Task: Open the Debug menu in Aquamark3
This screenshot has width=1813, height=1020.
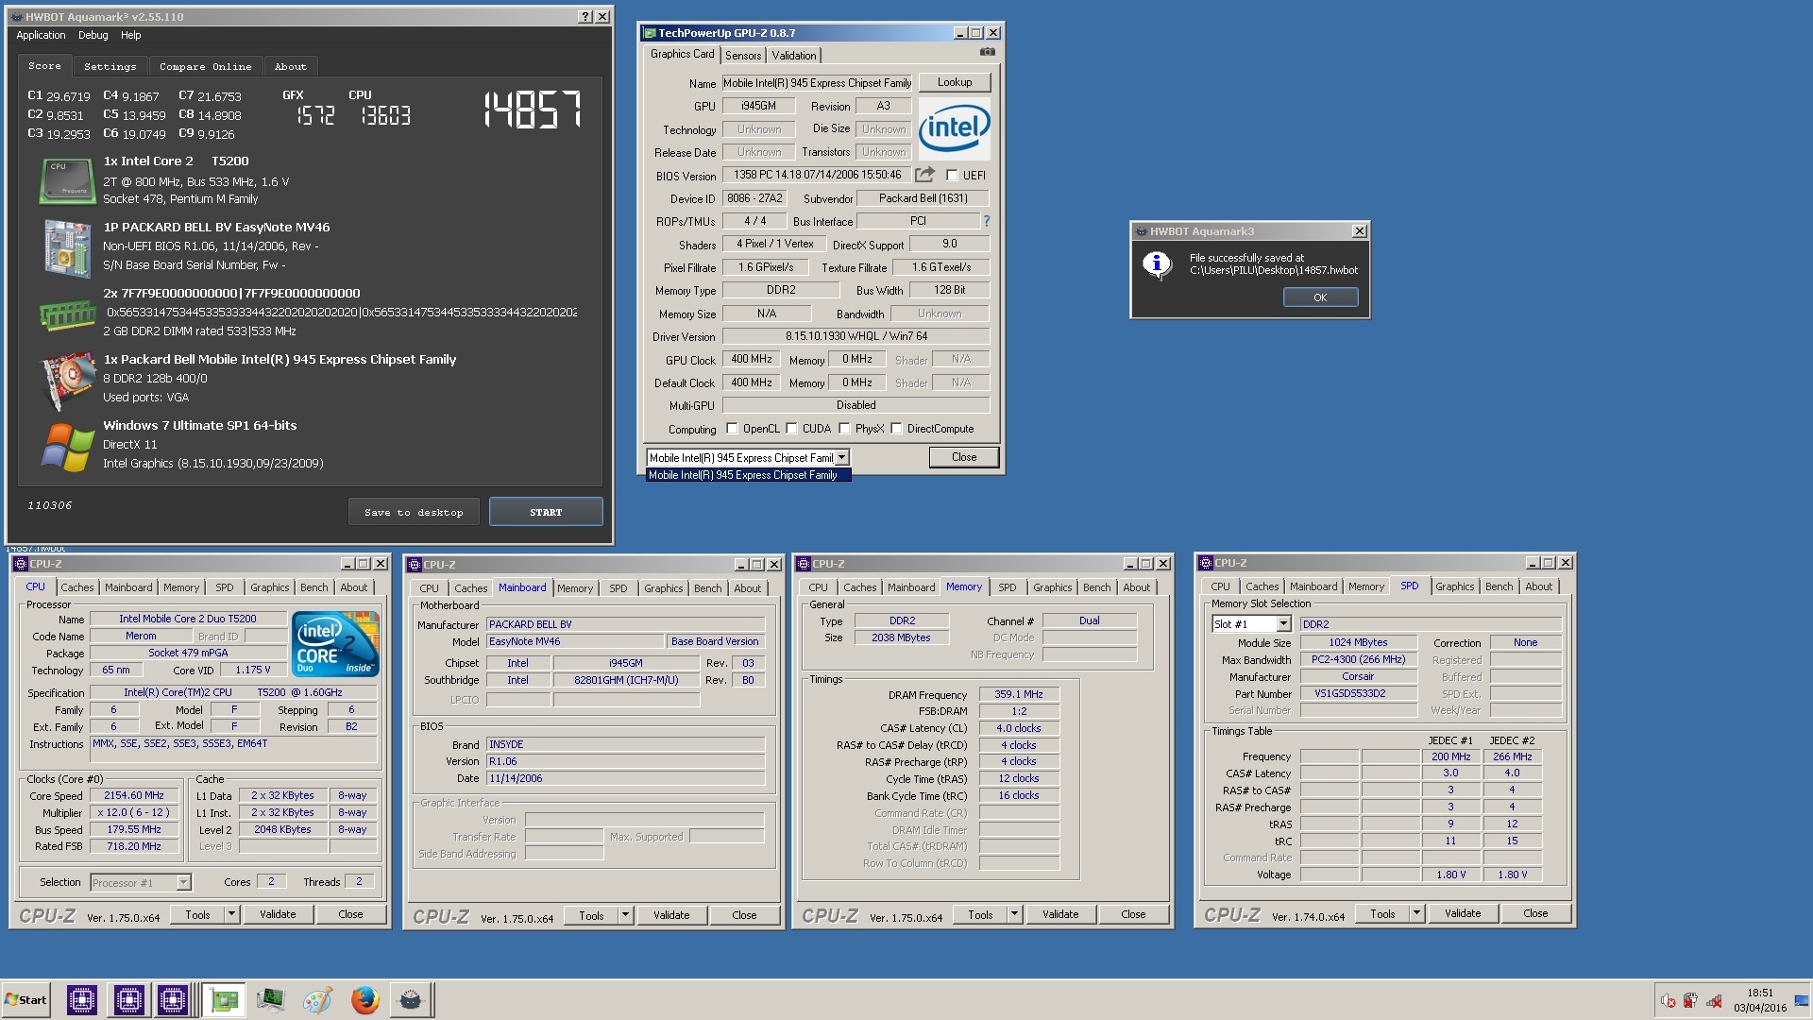Action: click(x=93, y=35)
